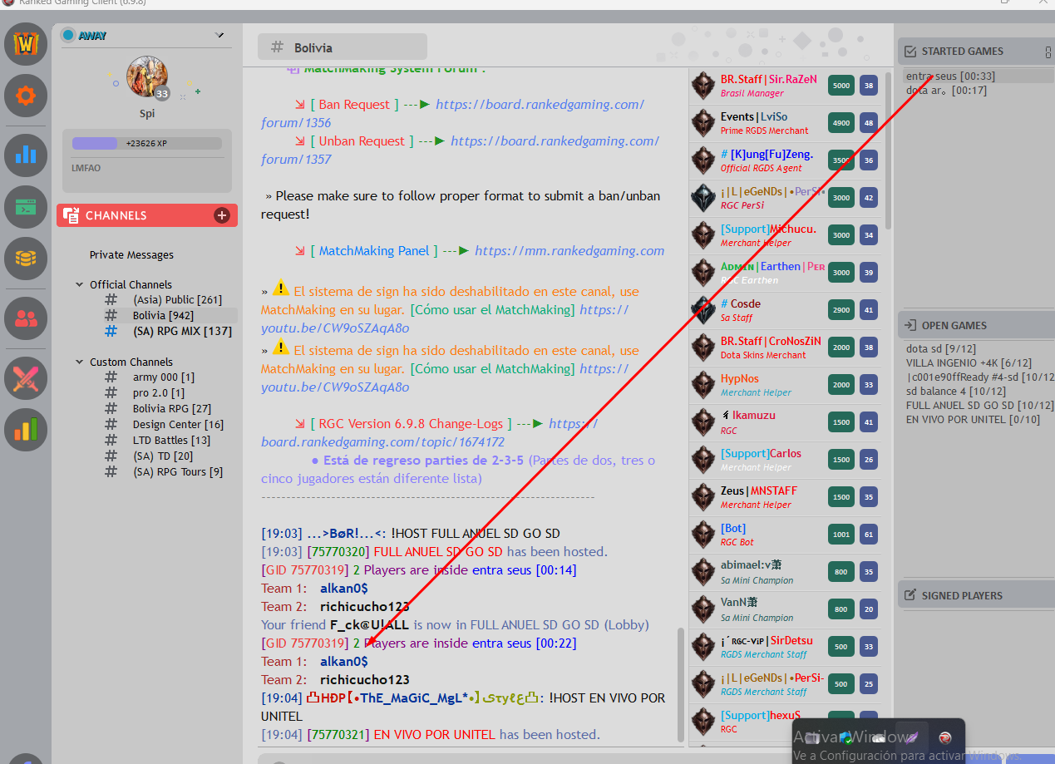Click the [Bot] RGC Bot avatar
Screen dimensions: 1055x764
click(x=704, y=535)
